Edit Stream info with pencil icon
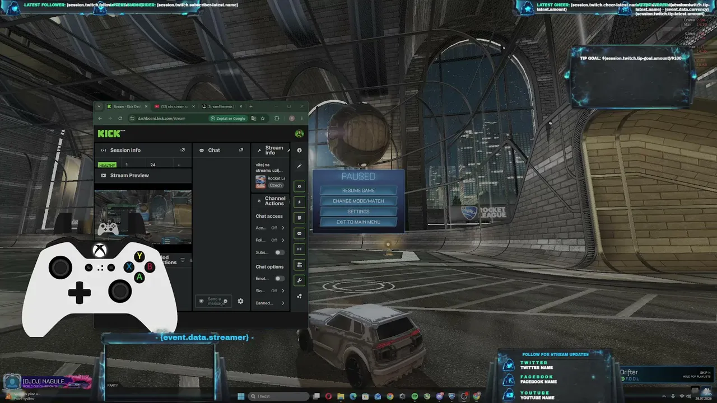The width and height of the screenshot is (717, 403). pyautogui.click(x=289, y=150)
